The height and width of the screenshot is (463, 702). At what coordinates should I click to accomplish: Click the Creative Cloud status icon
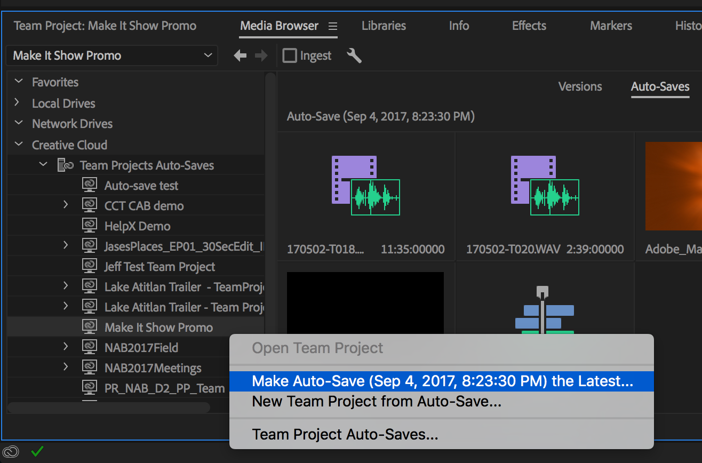coord(11,452)
